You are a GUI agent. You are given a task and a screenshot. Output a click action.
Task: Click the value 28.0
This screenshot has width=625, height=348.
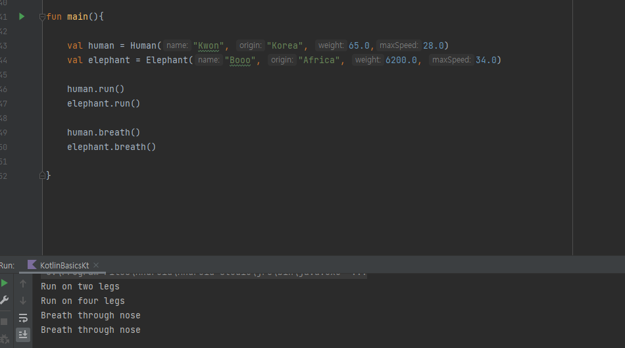click(434, 46)
